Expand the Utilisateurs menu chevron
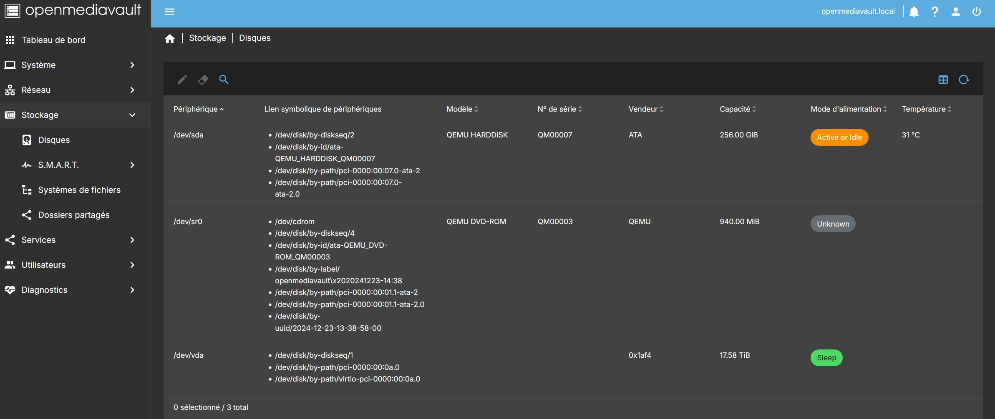The height and width of the screenshot is (419, 995). pyautogui.click(x=132, y=265)
